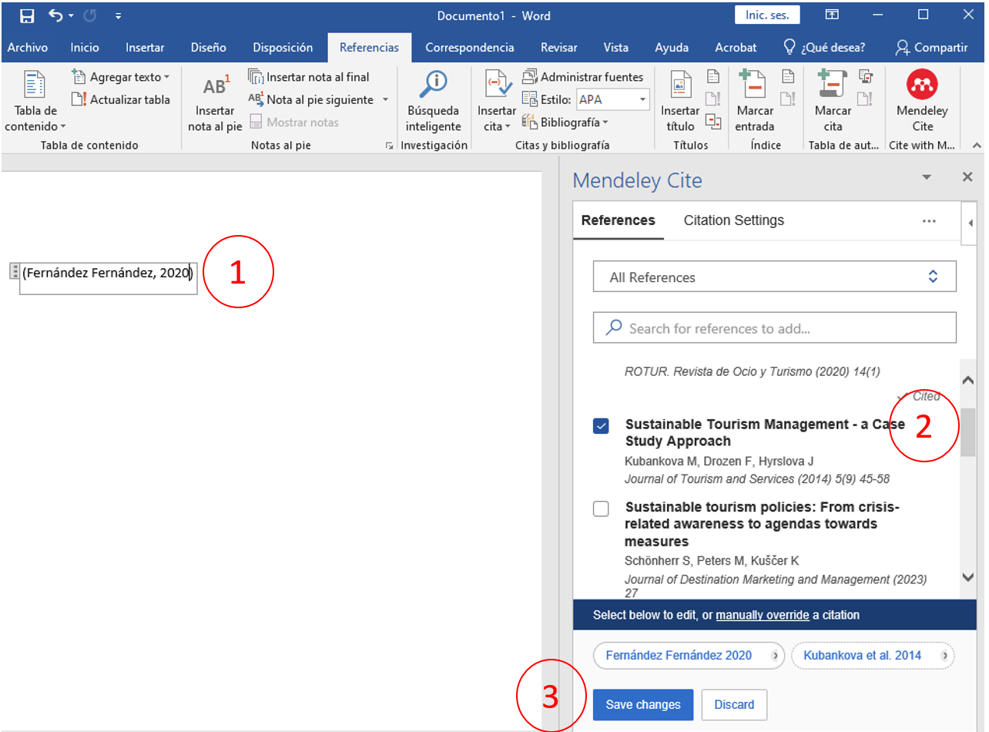Select the References tab in Mendeley Cite
Screen dimensions: 989x732
[619, 220]
